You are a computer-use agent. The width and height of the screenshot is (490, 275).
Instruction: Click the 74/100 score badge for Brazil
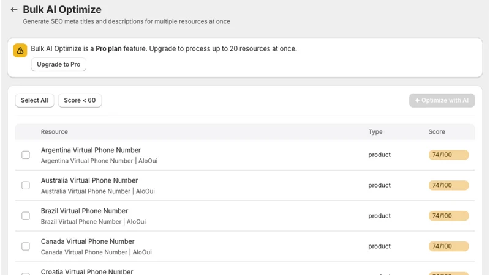click(x=448, y=216)
